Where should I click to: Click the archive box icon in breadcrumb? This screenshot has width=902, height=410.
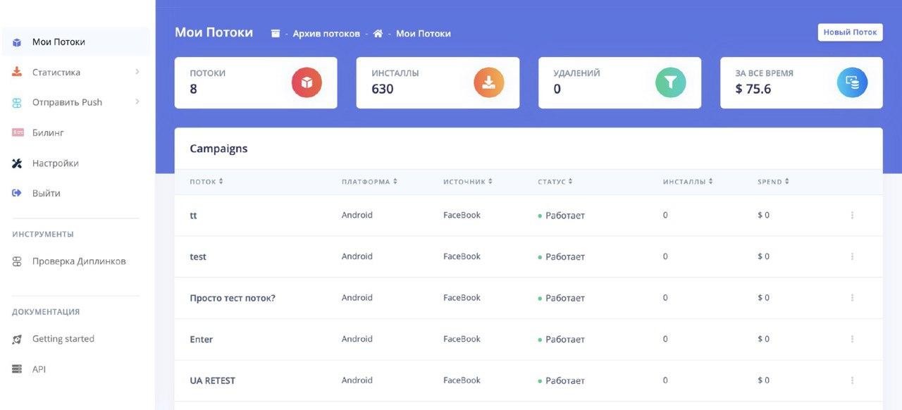276,33
